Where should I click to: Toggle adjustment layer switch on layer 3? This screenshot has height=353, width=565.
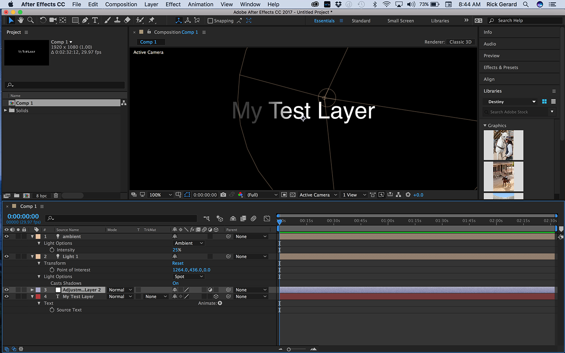click(x=210, y=290)
